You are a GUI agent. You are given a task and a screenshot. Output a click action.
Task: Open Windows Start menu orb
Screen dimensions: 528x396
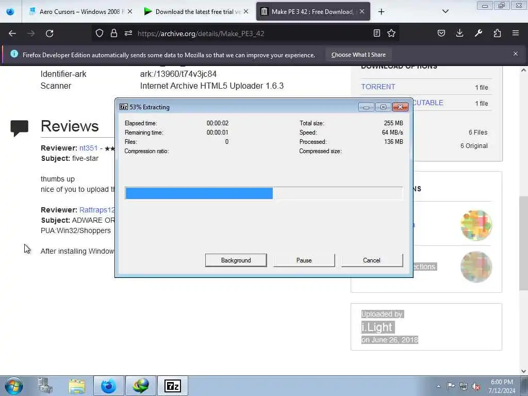click(14, 386)
